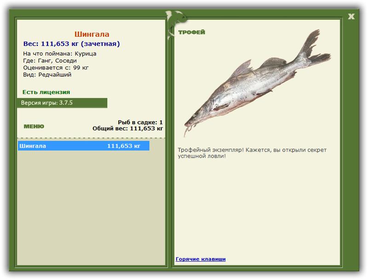Open the Горячие клавиши link
This screenshot has width=368, height=280.
click(201, 259)
